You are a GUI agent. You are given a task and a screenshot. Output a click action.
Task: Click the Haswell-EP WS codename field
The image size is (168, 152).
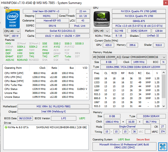[x=52, y=20]
